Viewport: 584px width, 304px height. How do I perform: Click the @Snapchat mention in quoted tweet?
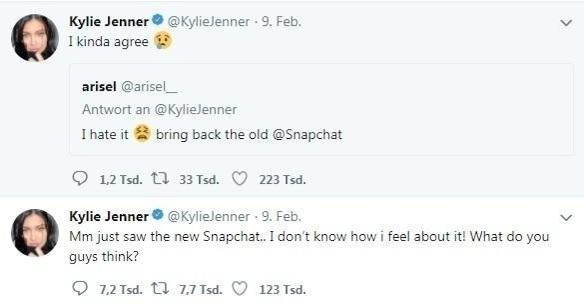pos(305,135)
